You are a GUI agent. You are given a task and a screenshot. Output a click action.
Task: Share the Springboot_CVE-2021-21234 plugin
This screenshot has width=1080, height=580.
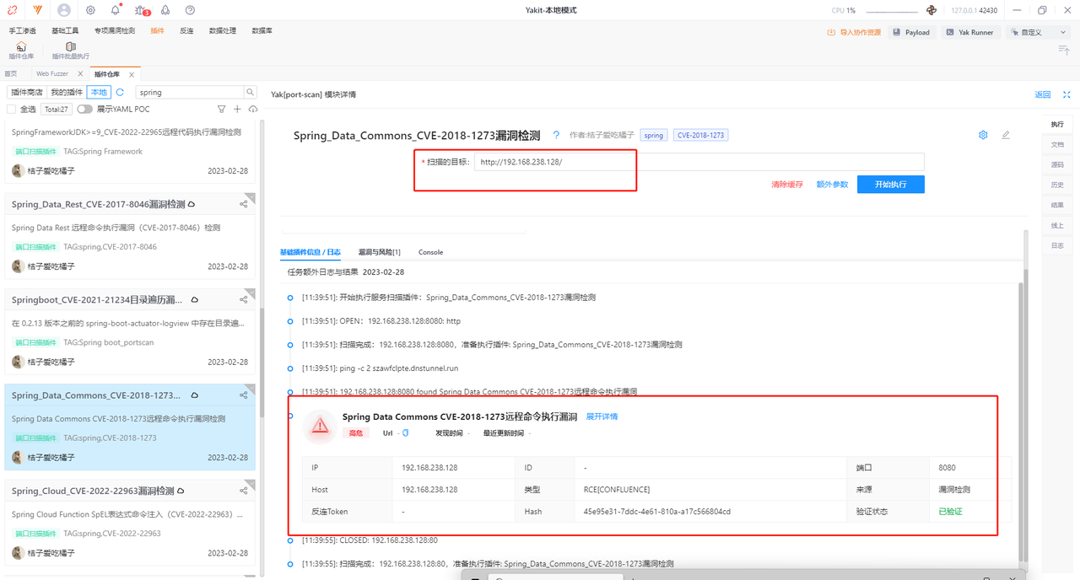click(x=244, y=299)
